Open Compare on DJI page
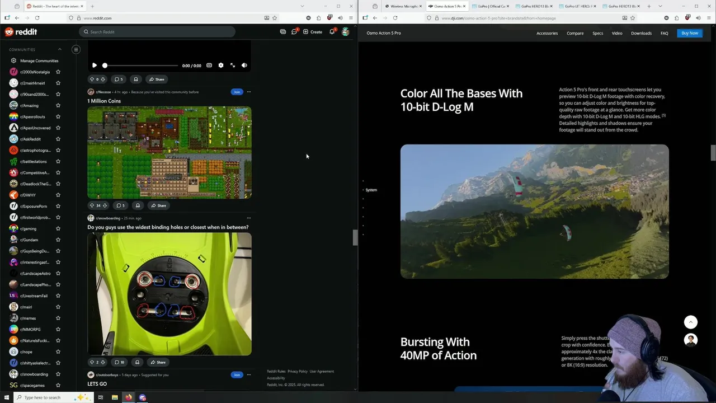 pyautogui.click(x=575, y=33)
